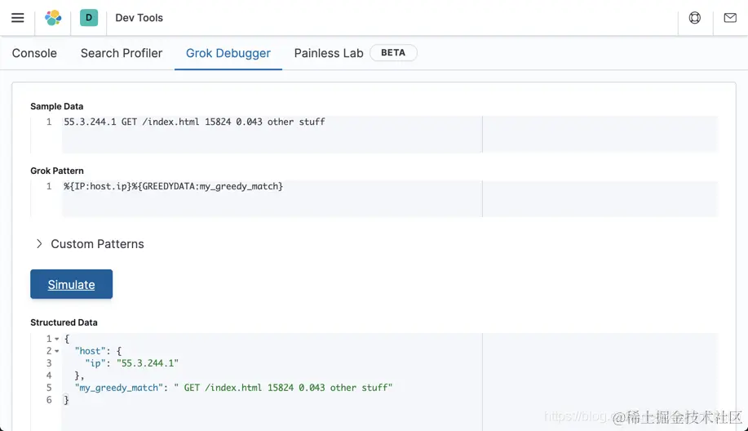Viewport: 748px width, 431px height.
Task: Expand the Custom Patterns chevron
Action: pos(39,244)
